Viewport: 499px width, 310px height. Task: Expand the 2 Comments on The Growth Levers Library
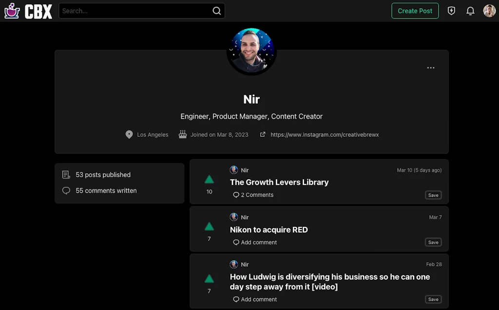tap(253, 195)
